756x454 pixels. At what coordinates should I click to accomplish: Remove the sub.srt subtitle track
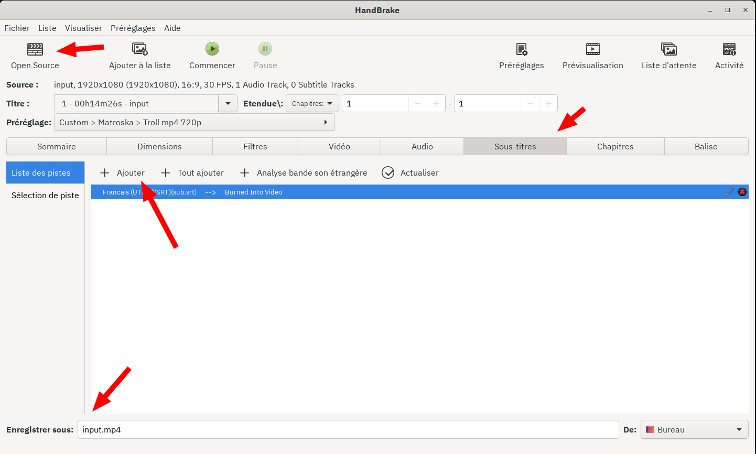point(742,192)
